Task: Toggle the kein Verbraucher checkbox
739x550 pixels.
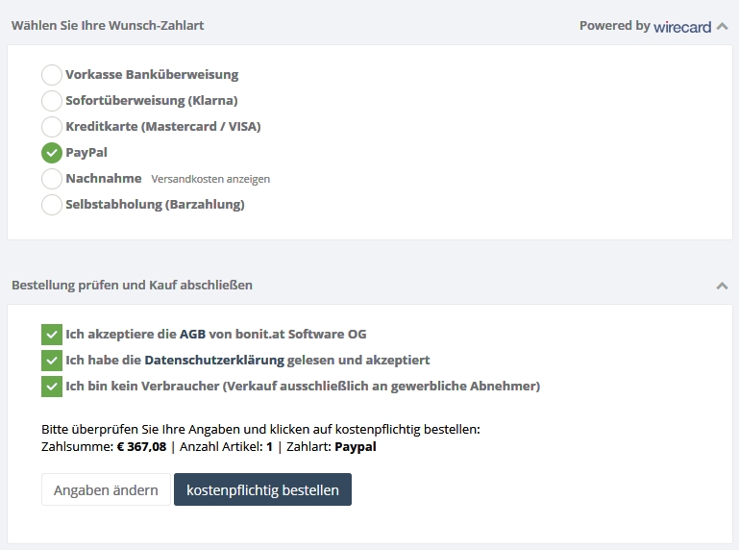Action: (x=52, y=387)
